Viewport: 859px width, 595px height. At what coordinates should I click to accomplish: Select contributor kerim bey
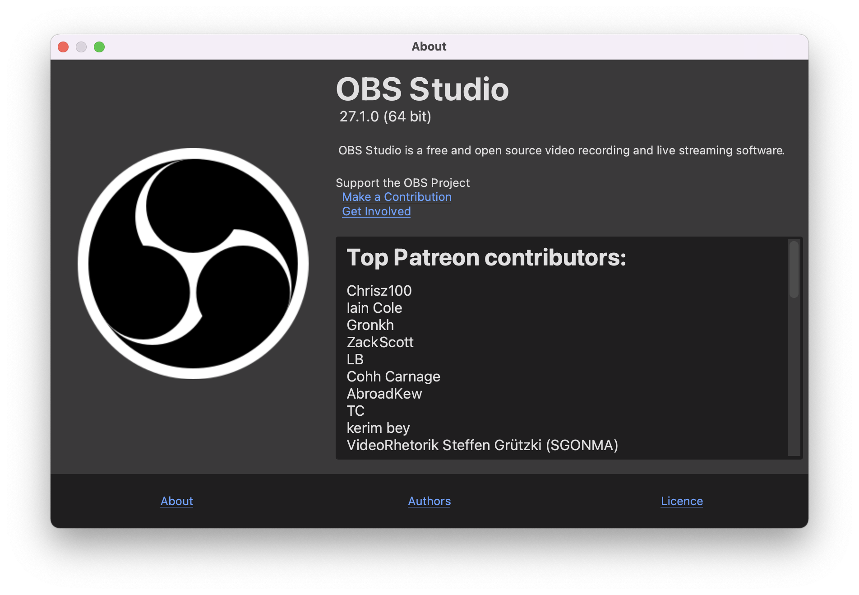click(x=378, y=428)
